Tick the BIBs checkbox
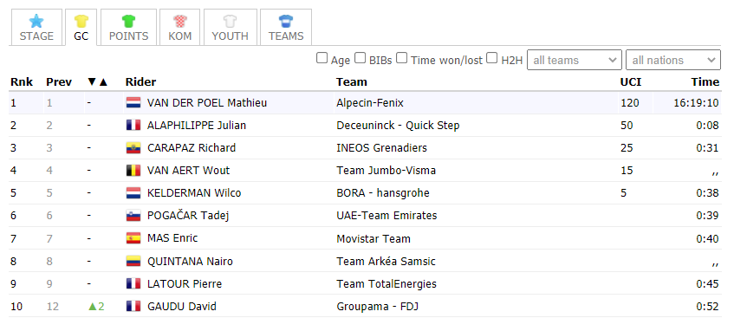Viewport: 734px width, 318px height. pos(360,58)
